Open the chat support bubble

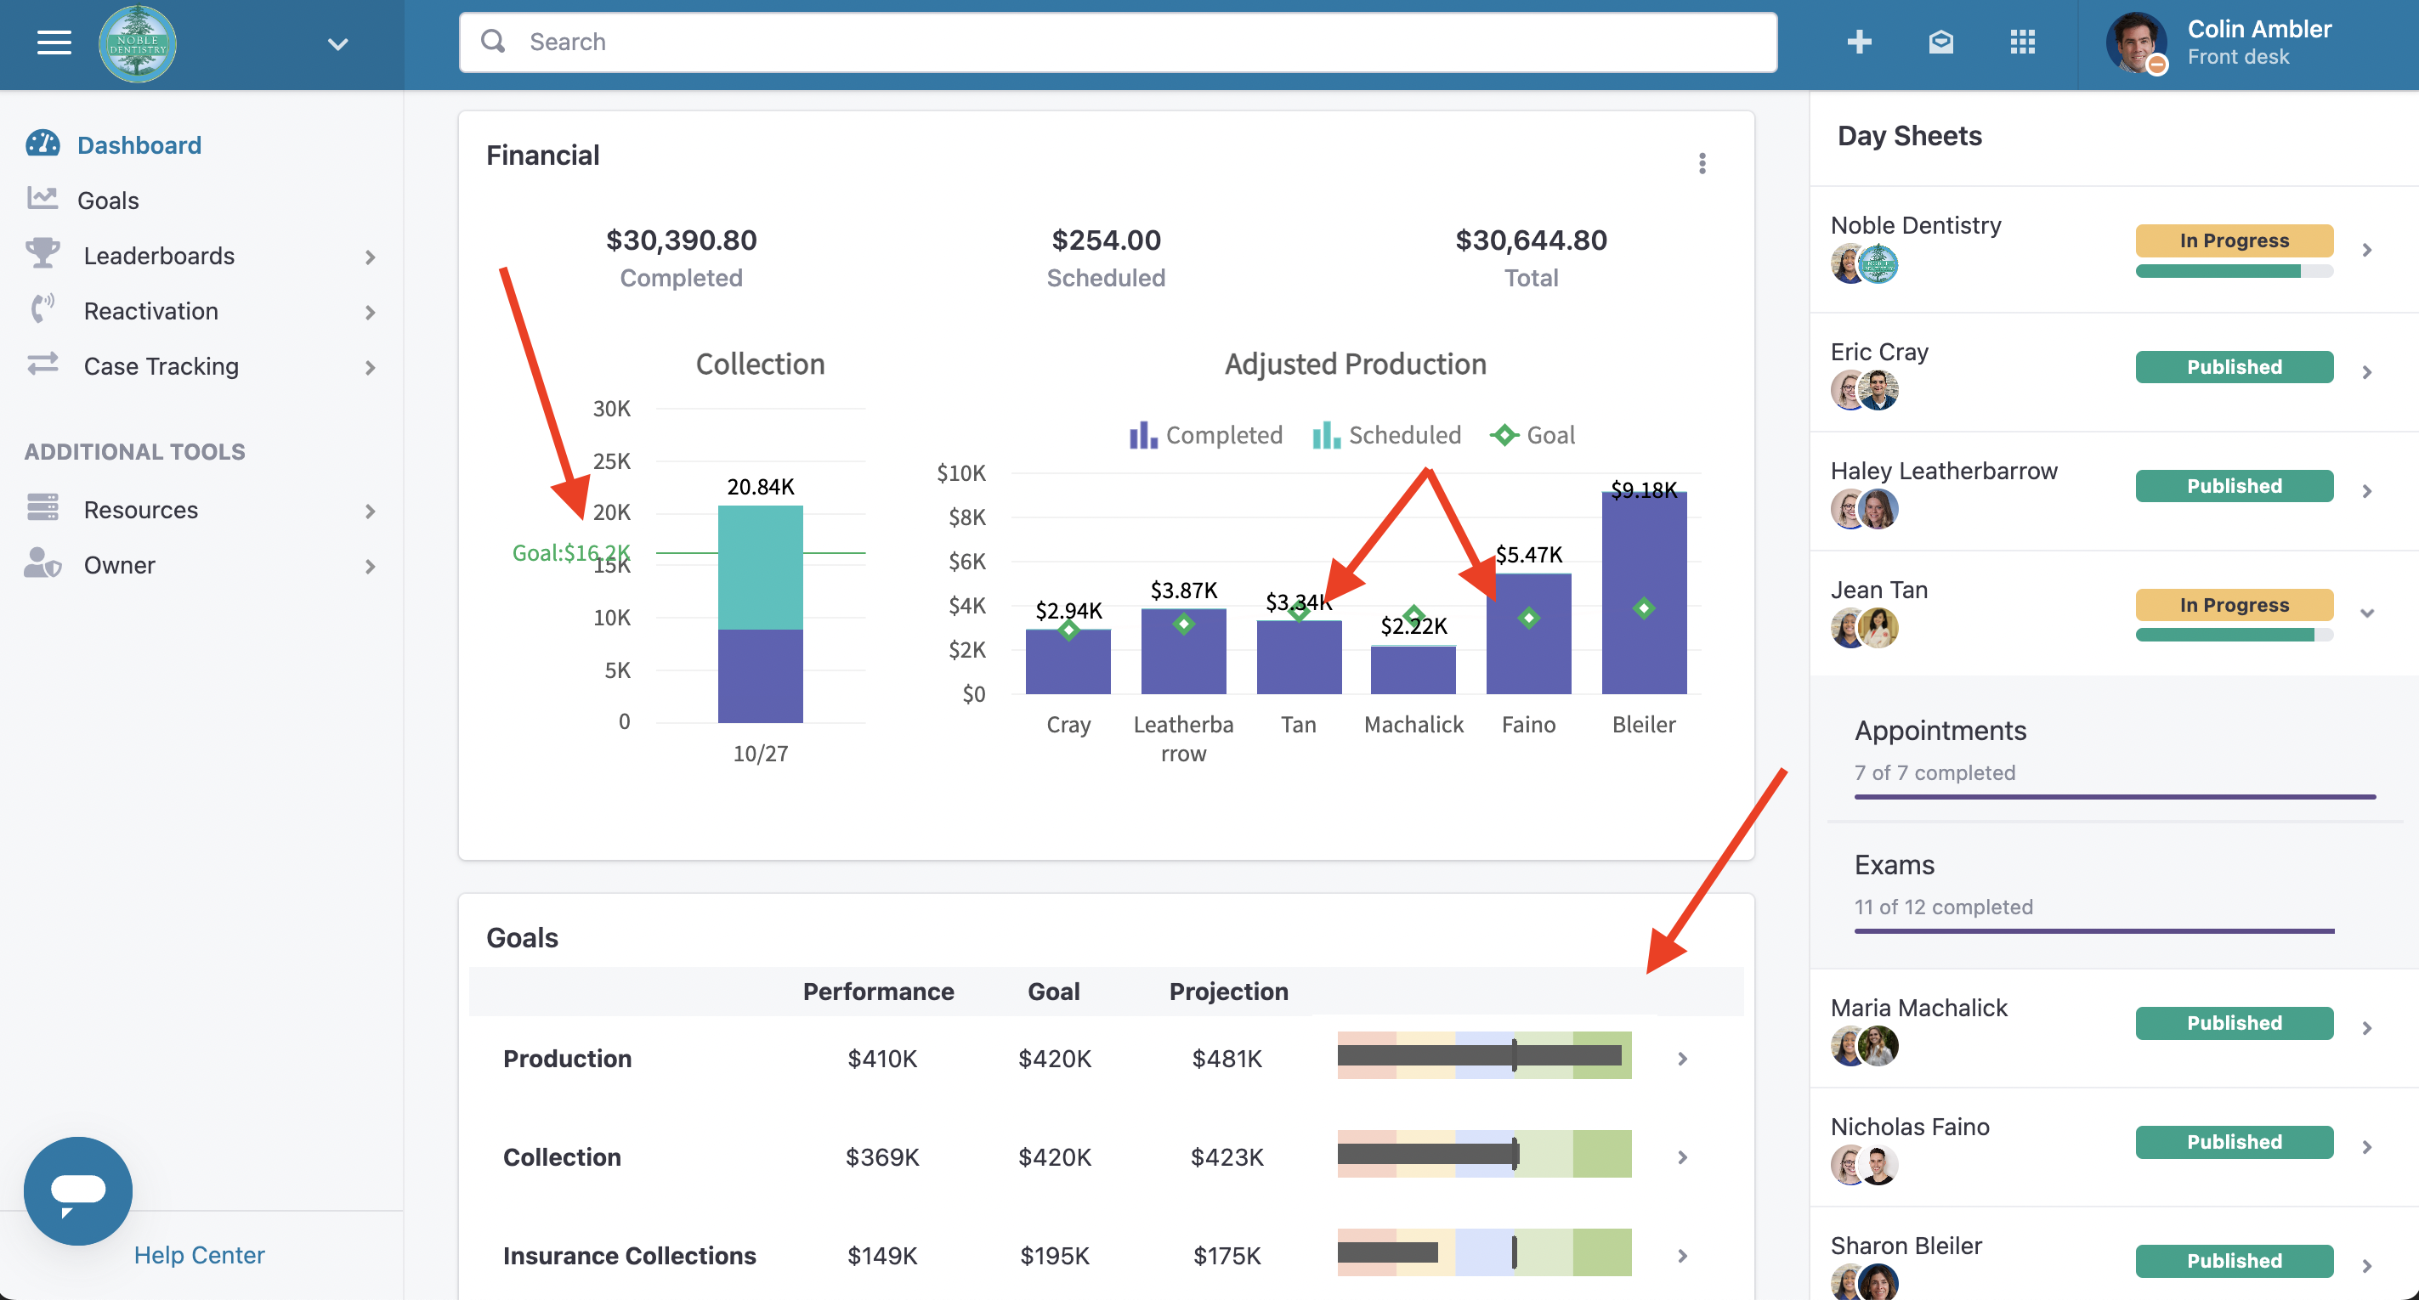pyautogui.click(x=78, y=1190)
